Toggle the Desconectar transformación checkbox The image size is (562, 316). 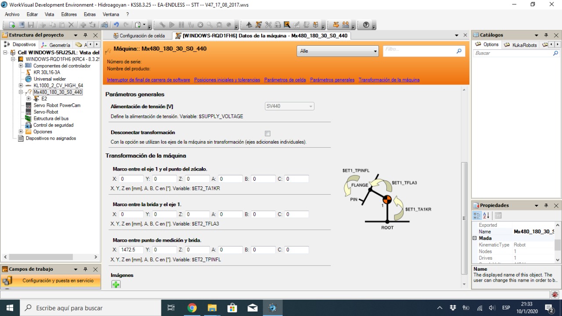267,134
